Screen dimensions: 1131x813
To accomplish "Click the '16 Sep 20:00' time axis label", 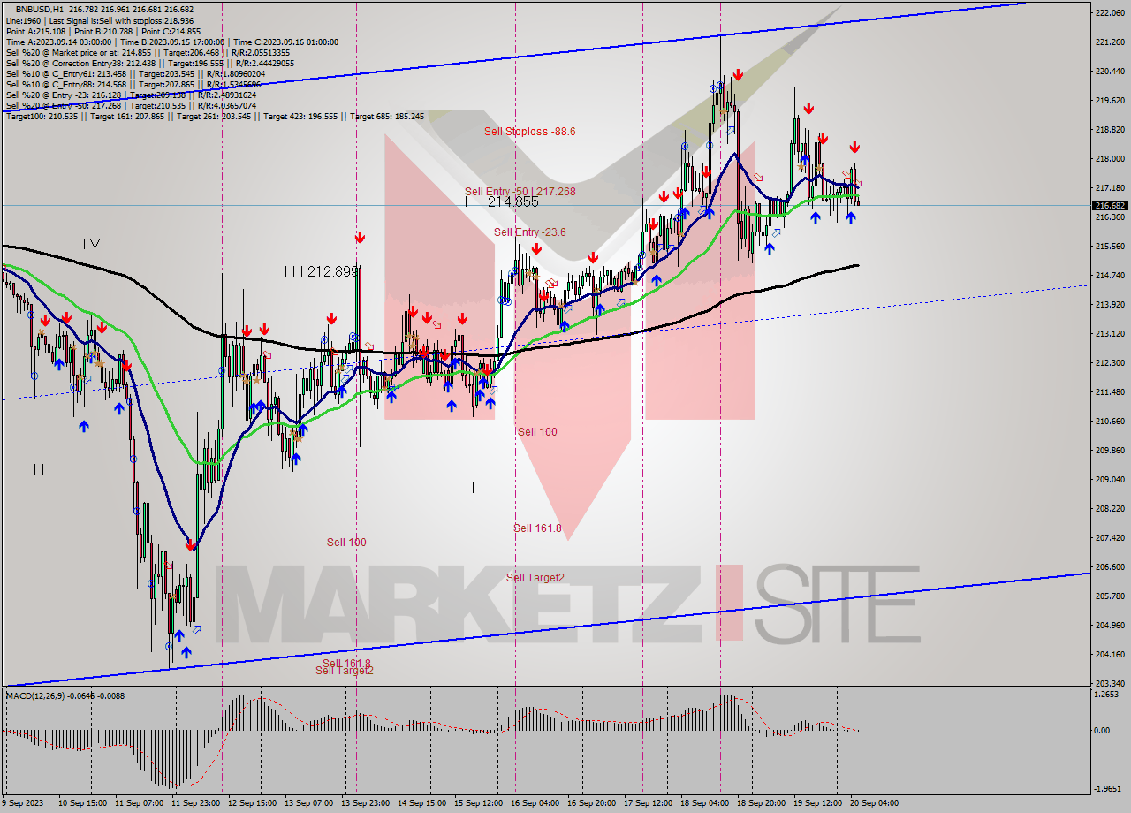I will (591, 803).
